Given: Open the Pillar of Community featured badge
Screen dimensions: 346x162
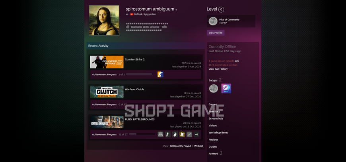Looking at the screenshot, I should [x=231, y=21].
